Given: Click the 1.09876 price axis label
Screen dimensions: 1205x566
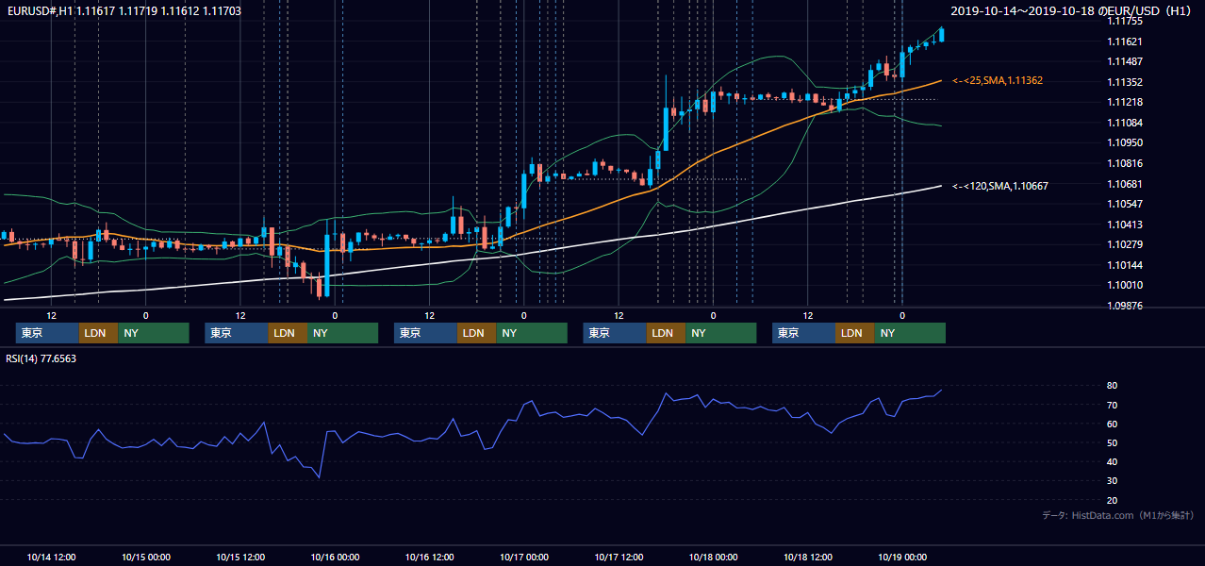Looking at the screenshot, I should click(1124, 306).
